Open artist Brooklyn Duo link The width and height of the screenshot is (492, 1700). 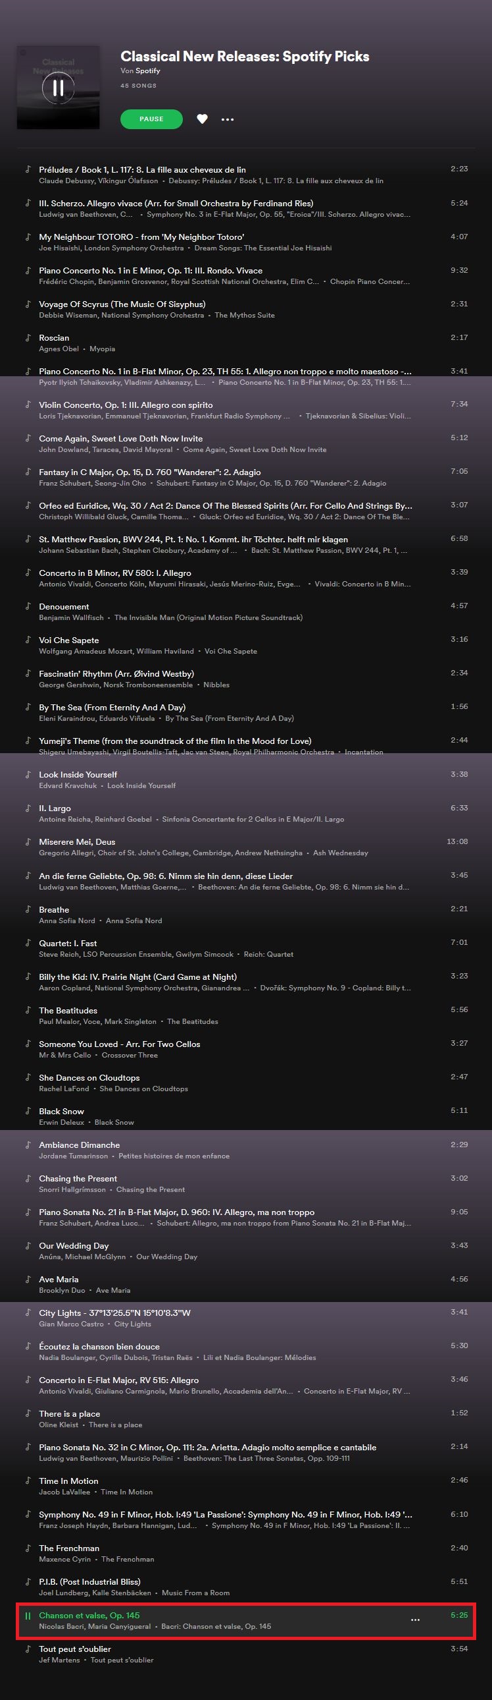tap(62, 1290)
